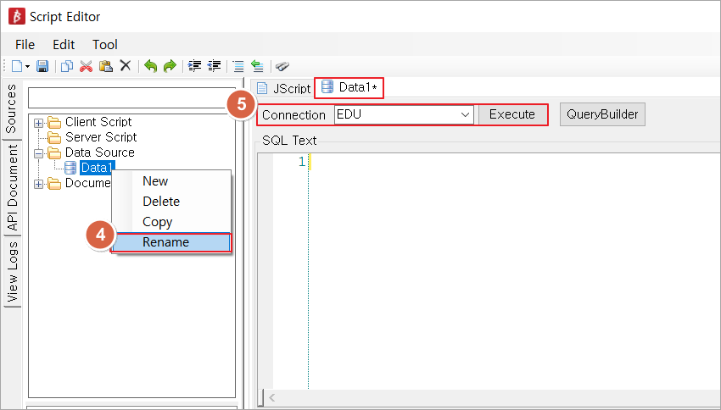The width and height of the screenshot is (721, 410).
Task: Click the Cut scissors icon
Action: (x=86, y=65)
